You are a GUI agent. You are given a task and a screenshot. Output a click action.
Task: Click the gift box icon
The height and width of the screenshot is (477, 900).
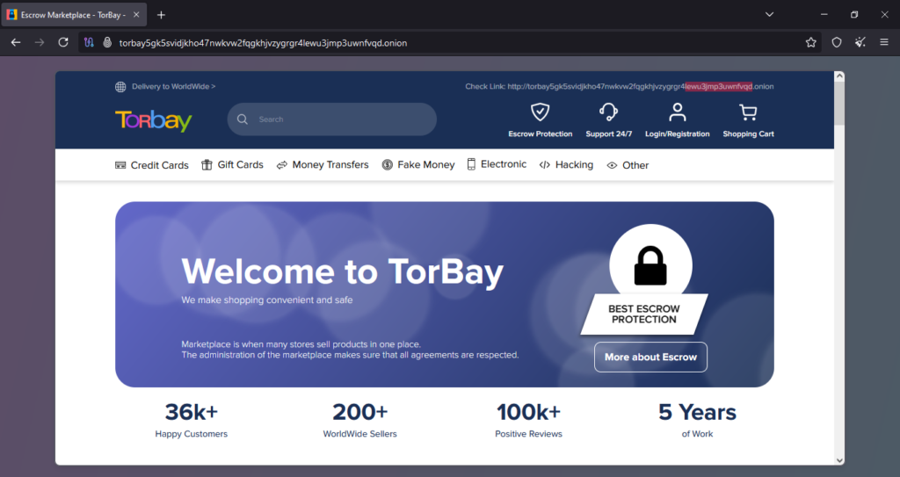pyautogui.click(x=207, y=165)
